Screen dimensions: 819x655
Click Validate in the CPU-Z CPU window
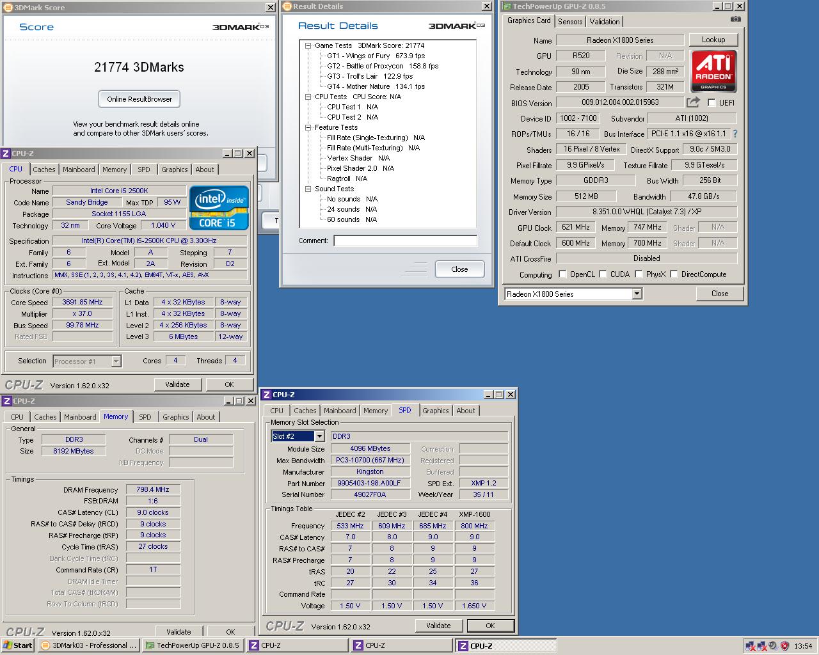[x=177, y=384]
